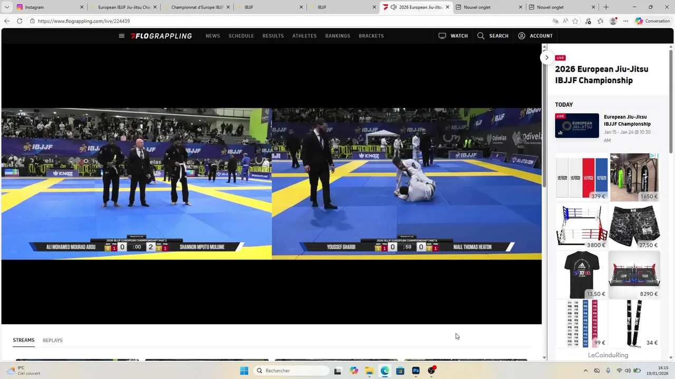
Task: Open the weather widget
Action: click(x=24, y=371)
